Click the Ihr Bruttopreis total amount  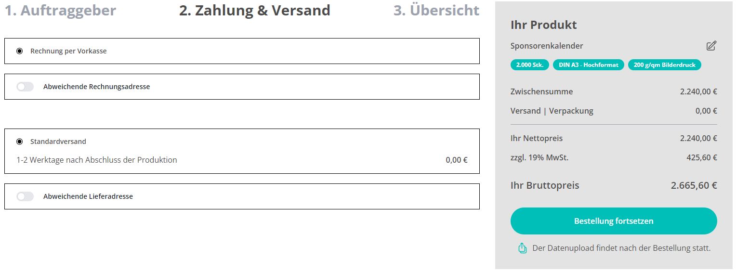pos(694,185)
